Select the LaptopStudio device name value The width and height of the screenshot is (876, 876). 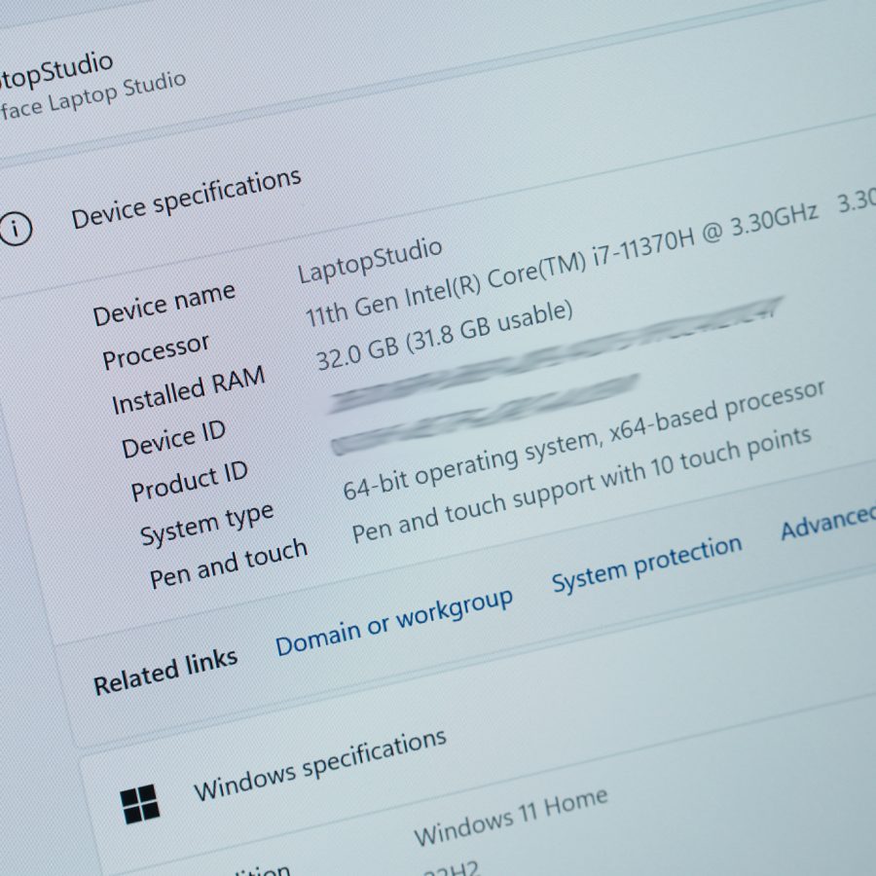370,260
